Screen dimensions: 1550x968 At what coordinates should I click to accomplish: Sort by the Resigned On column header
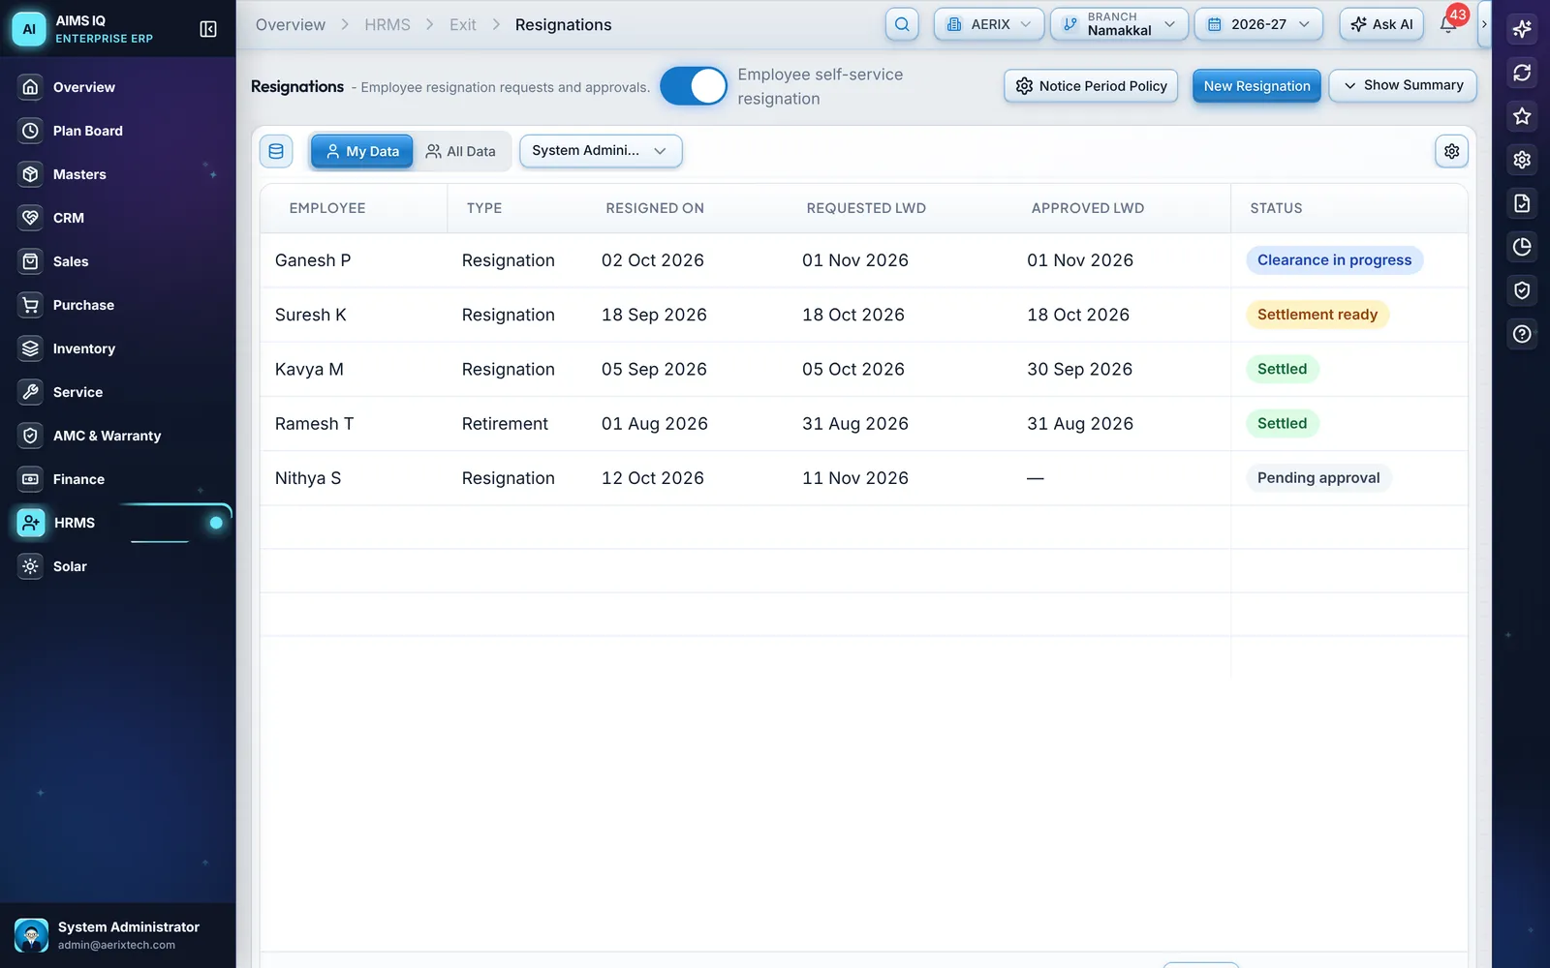(x=655, y=208)
